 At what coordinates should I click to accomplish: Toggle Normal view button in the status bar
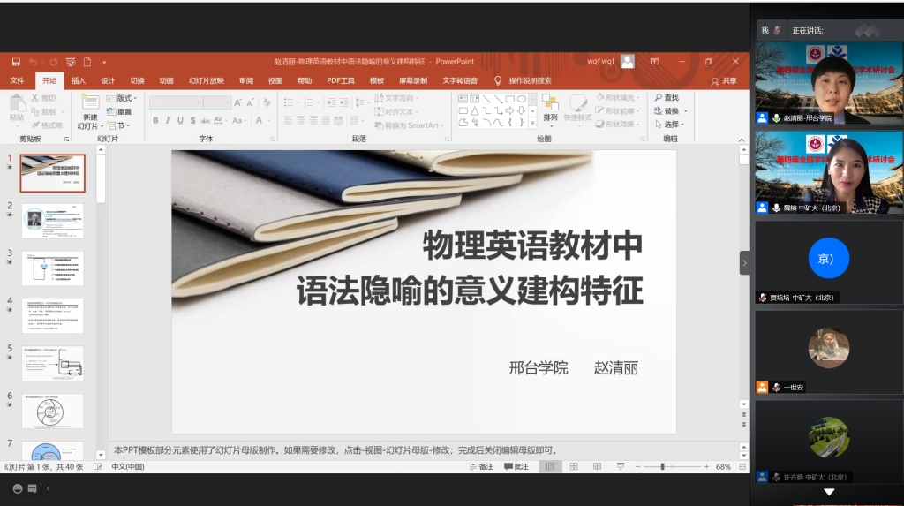(x=551, y=466)
